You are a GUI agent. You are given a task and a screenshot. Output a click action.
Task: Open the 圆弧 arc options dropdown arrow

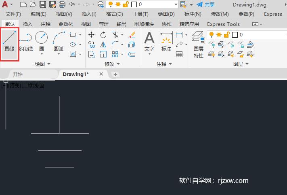tap(59, 54)
